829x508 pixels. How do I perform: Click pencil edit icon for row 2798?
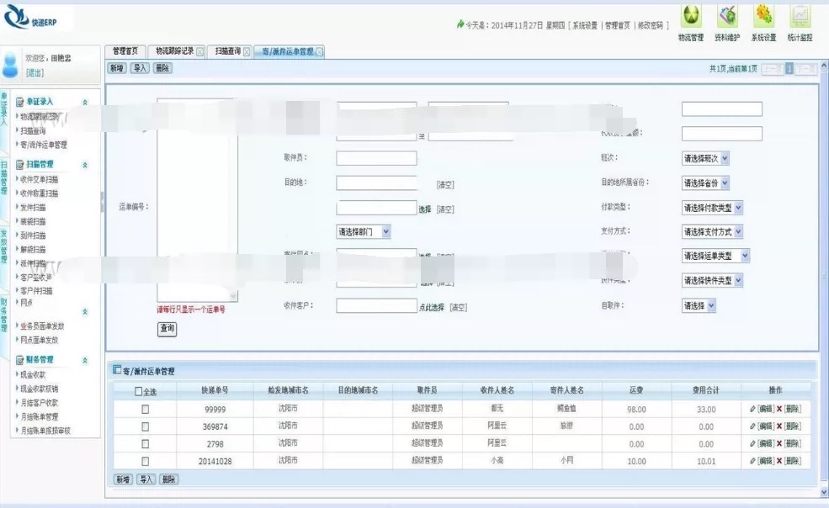(x=752, y=443)
